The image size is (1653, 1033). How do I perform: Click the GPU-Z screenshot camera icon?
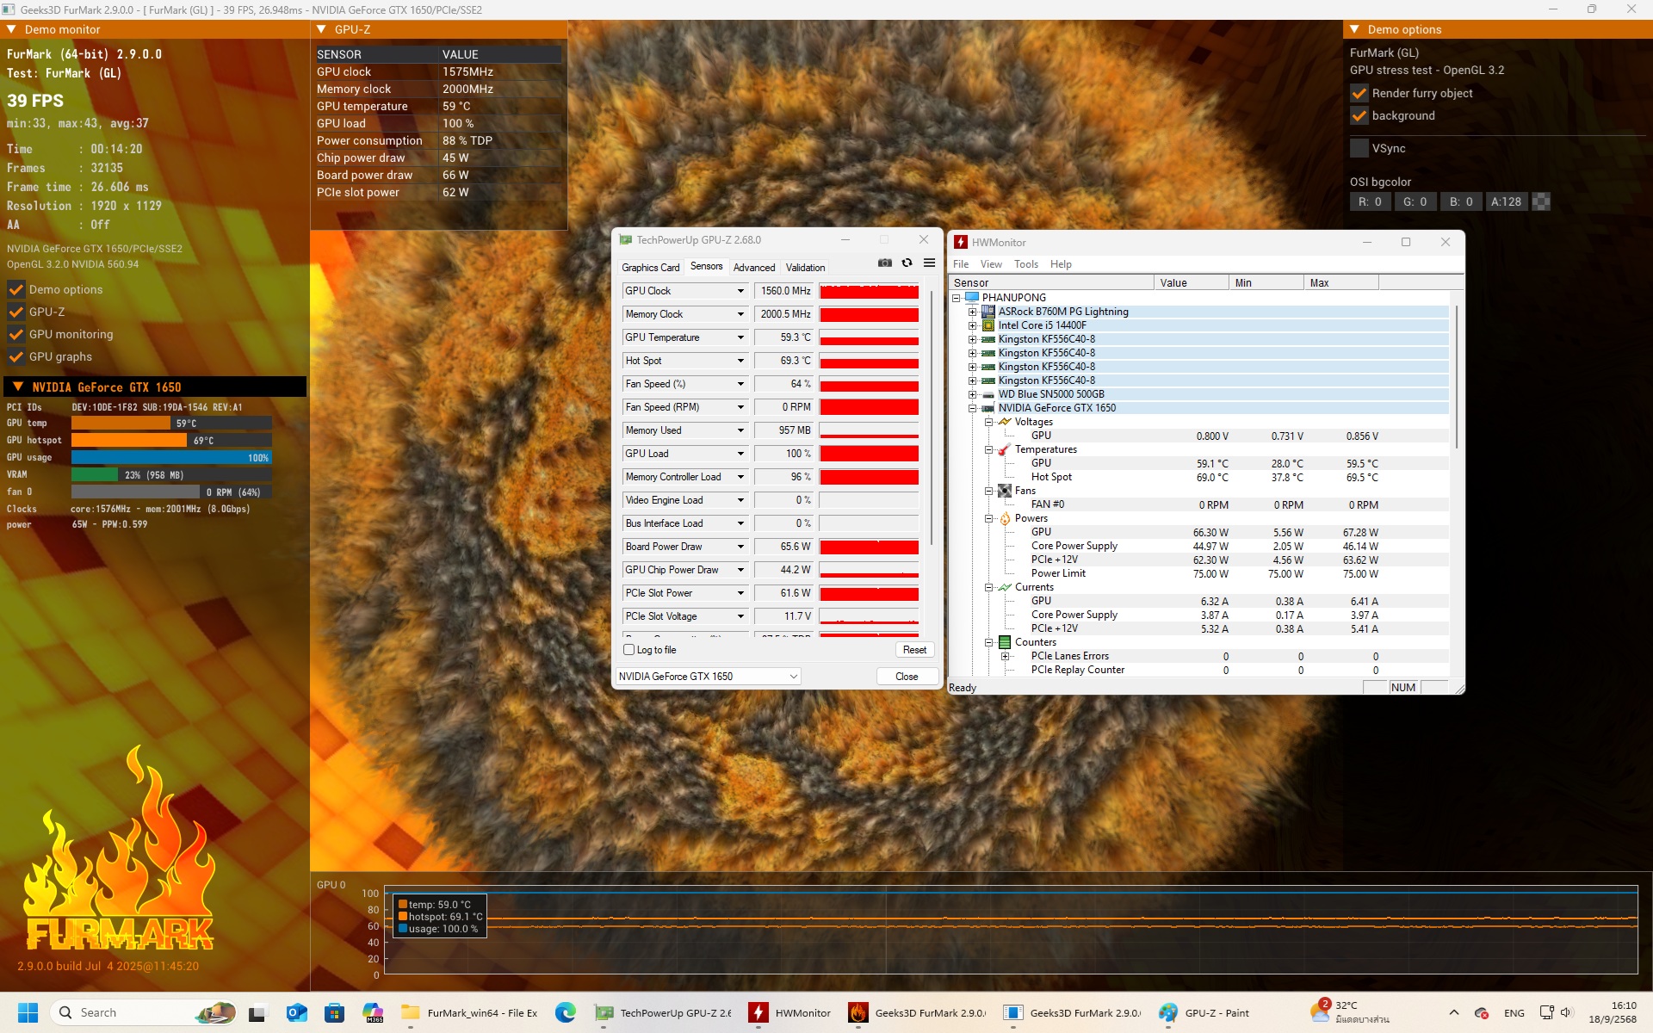[x=884, y=263]
